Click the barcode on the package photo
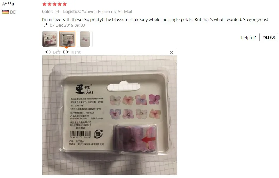The image size is (279, 178). click(80, 135)
